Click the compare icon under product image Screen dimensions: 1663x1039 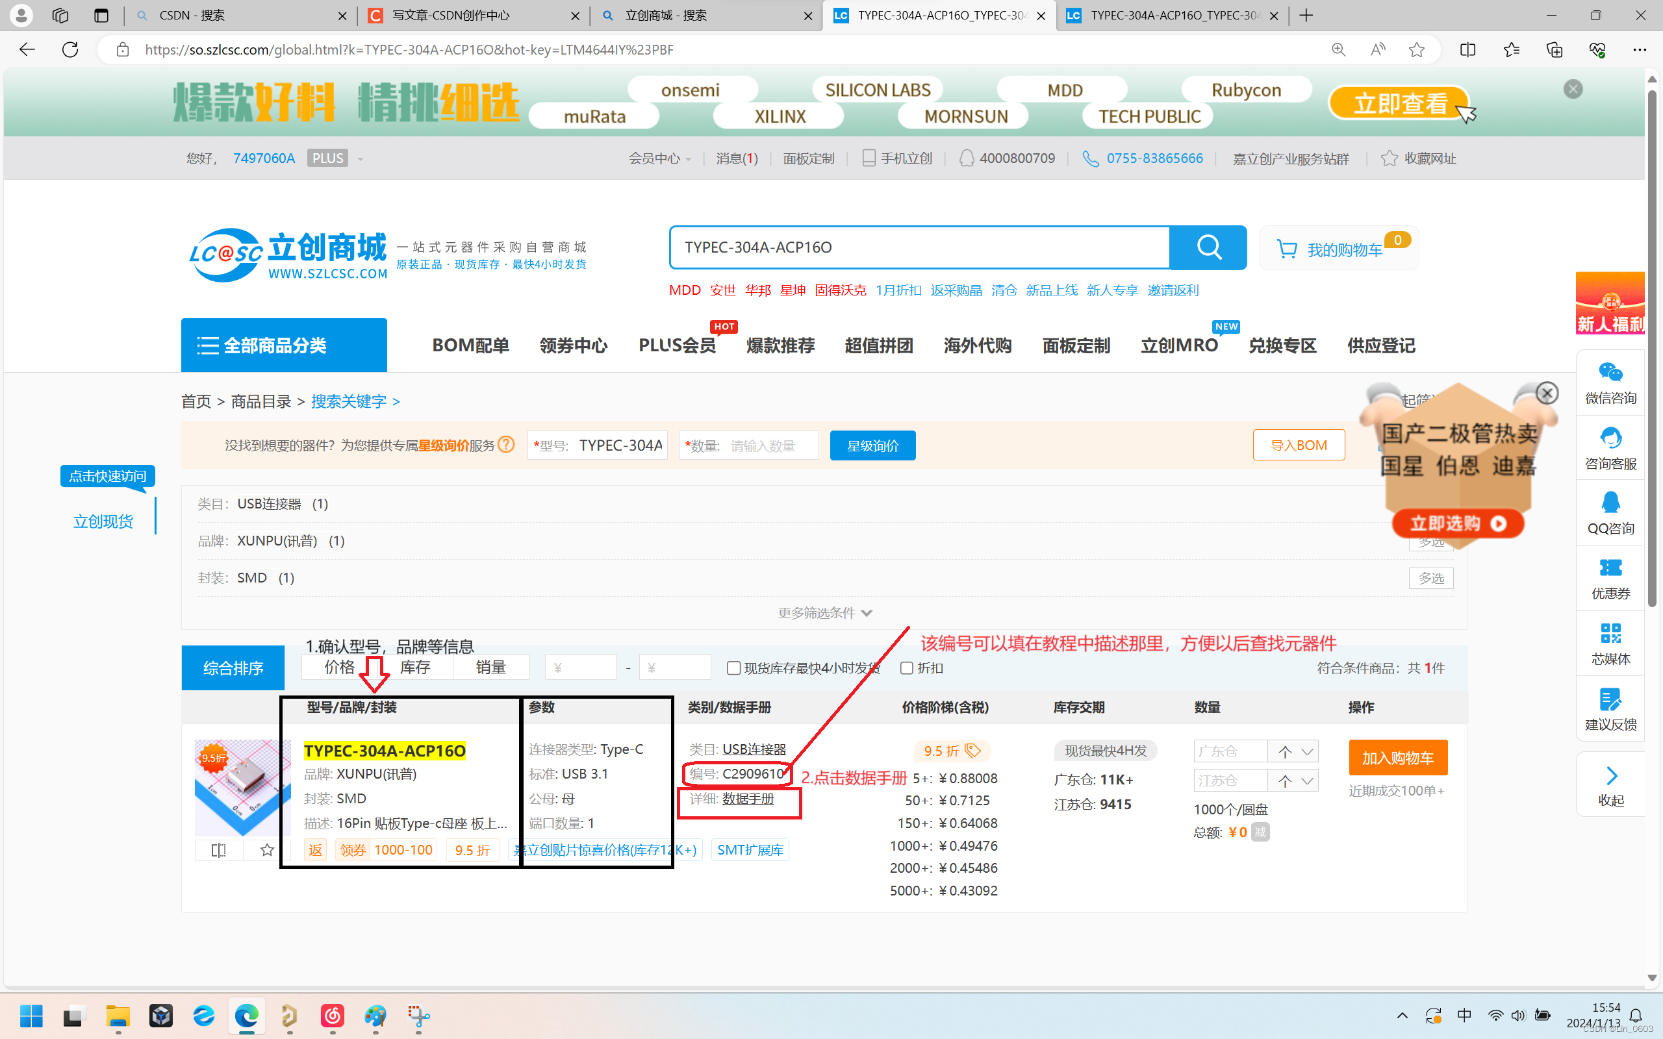click(218, 850)
